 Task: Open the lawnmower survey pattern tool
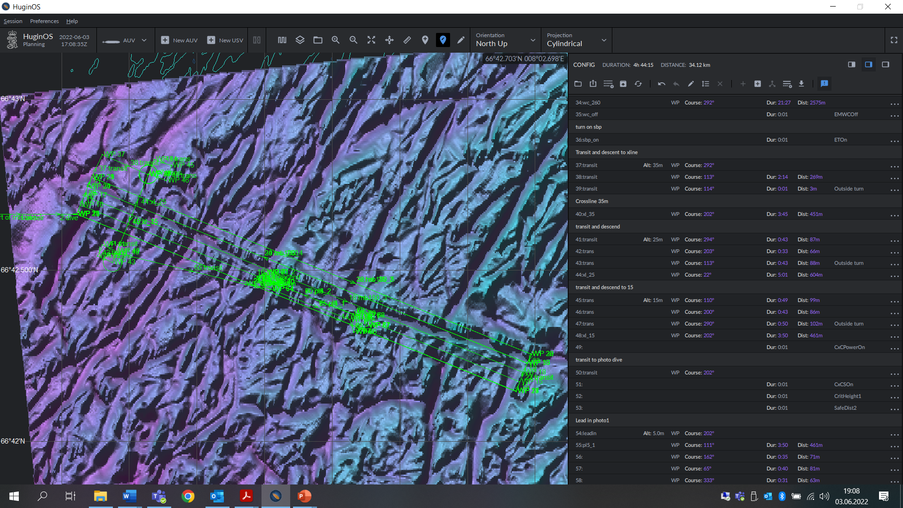click(x=282, y=40)
